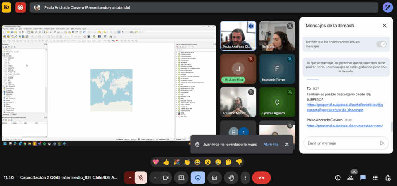Toggle the camera button in bottom bar

coord(166,177)
